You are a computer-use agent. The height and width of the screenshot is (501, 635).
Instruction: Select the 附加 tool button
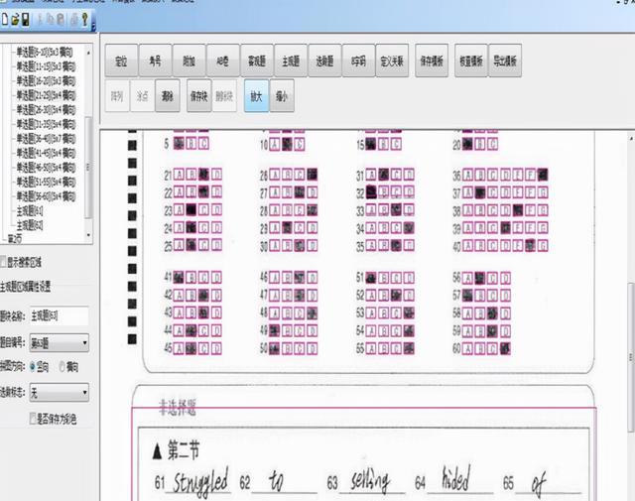click(x=190, y=61)
